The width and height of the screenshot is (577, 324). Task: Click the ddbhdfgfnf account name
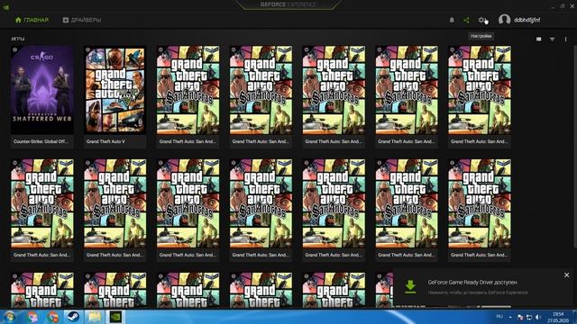(x=527, y=20)
